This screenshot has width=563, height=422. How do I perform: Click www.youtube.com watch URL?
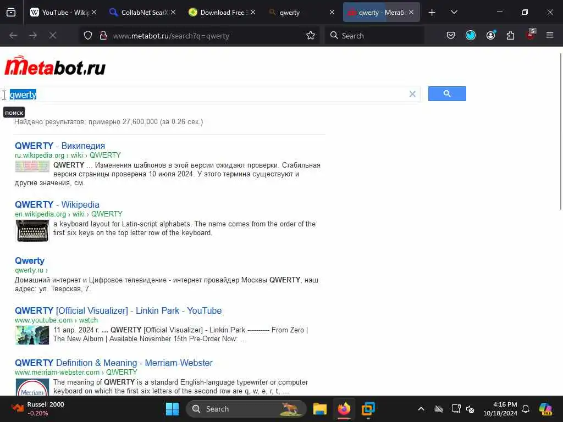56,320
